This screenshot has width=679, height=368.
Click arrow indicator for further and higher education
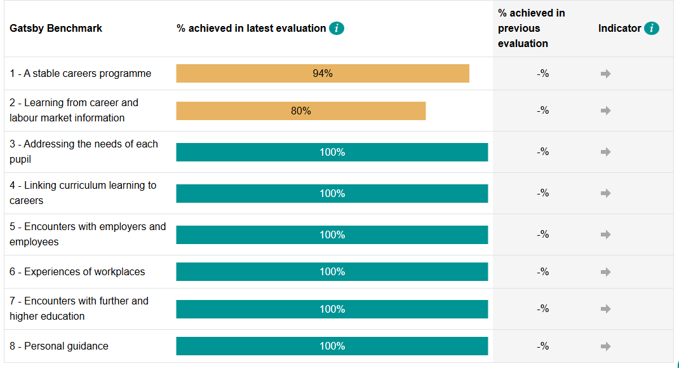pyautogui.click(x=605, y=309)
